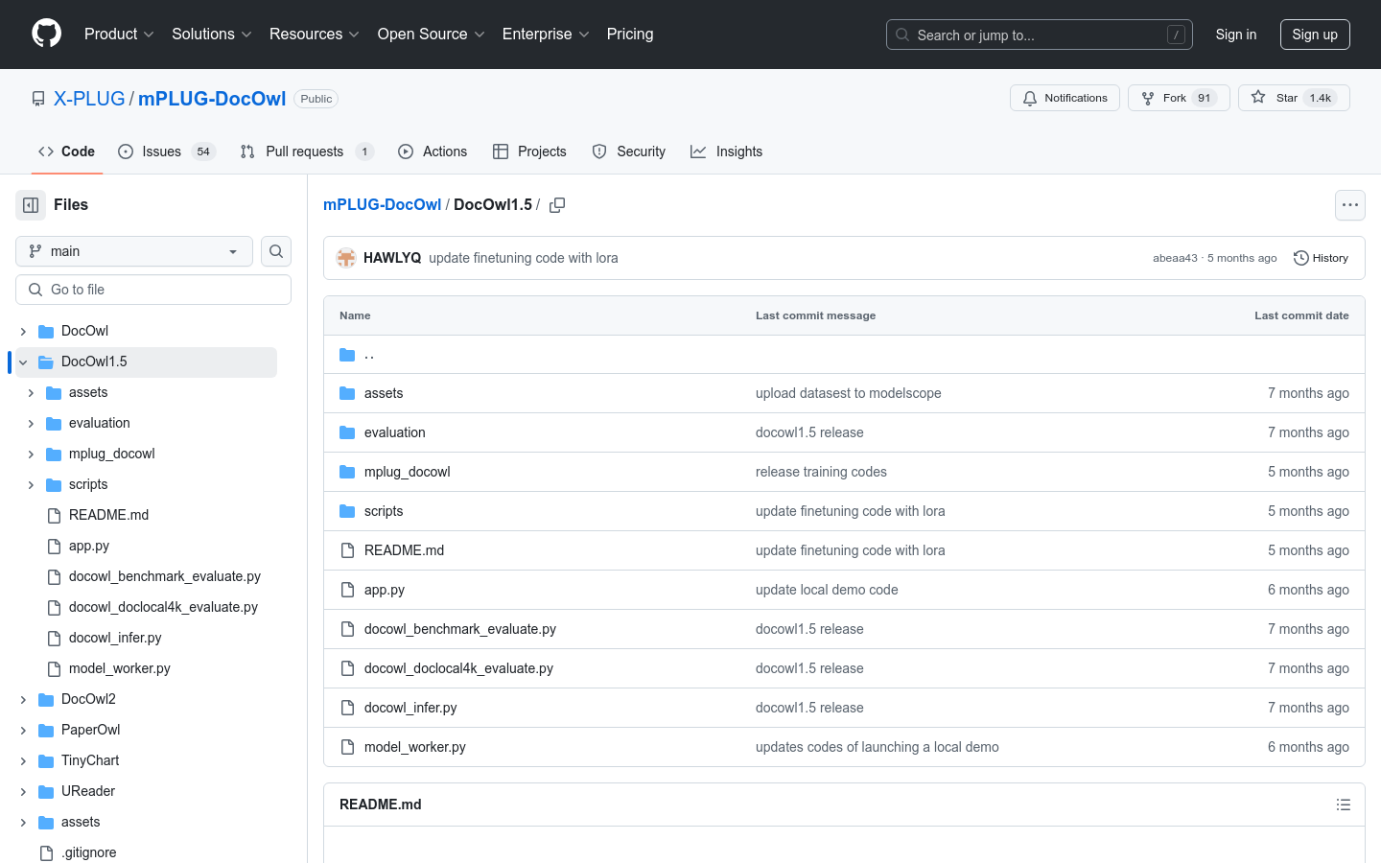The height and width of the screenshot is (863, 1381).
Task: Expand the TinyChart folder in tree
Action: pos(23,760)
